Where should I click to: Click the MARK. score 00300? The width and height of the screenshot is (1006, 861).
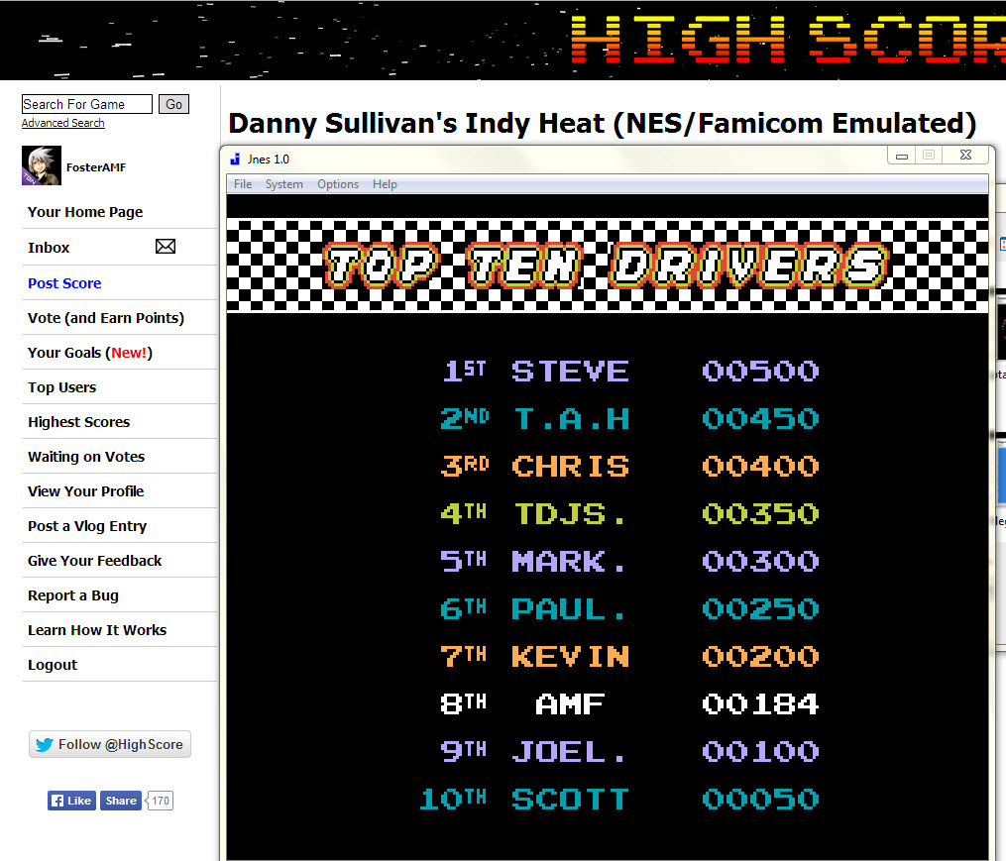click(760, 561)
